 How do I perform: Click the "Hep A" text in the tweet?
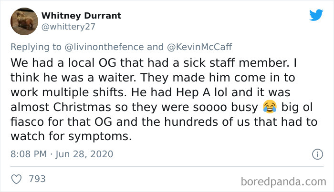tap(193, 92)
